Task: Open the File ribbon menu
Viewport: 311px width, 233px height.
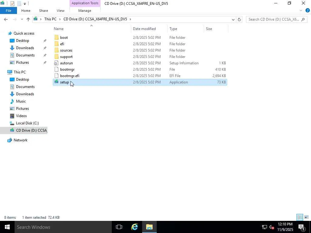Action: (x=8, y=11)
